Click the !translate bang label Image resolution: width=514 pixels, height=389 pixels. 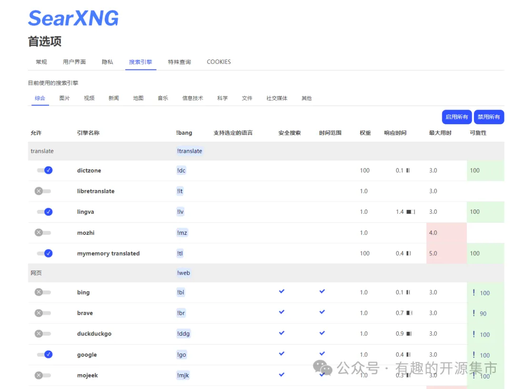tap(189, 151)
